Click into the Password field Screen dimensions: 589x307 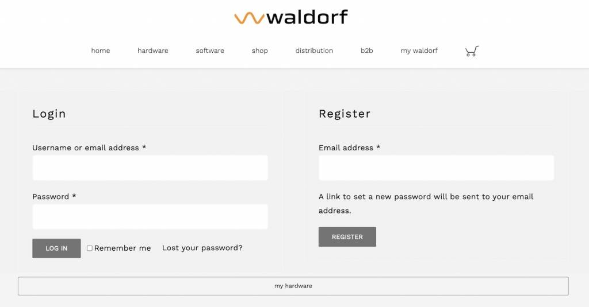pos(150,217)
